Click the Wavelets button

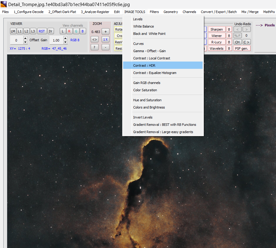tap(217, 49)
